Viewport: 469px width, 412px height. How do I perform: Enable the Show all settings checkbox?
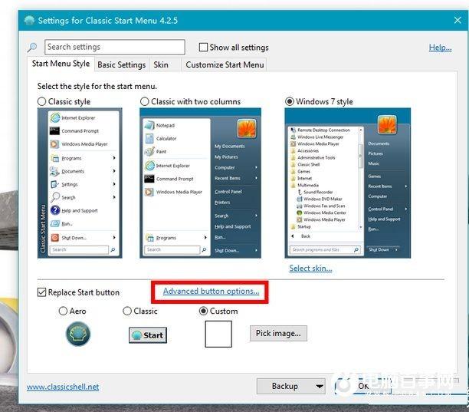[x=204, y=48]
